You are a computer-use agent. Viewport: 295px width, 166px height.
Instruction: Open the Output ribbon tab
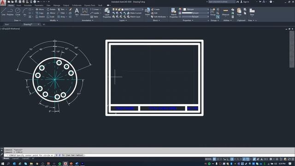point(66,6)
